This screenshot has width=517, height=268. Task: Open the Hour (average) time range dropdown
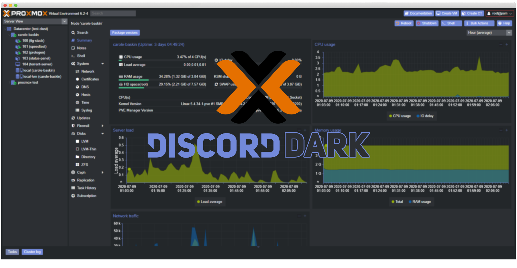click(x=509, y=32)
